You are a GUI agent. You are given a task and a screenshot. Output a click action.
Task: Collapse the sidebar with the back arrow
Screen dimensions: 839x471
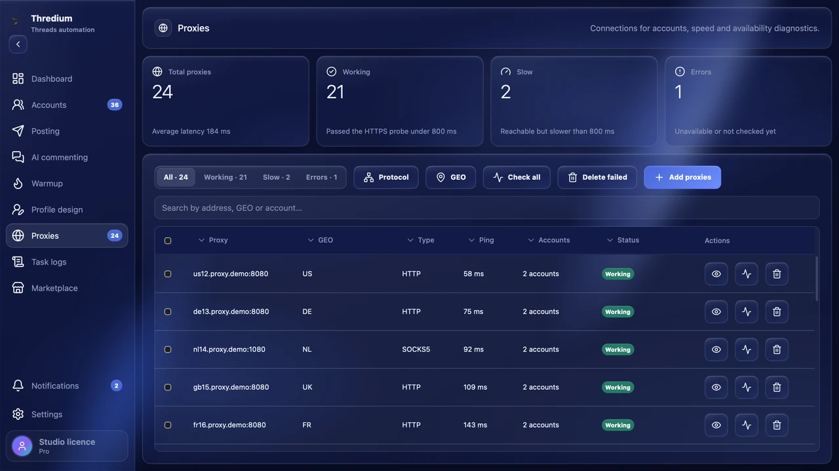click(x=18, y=44)
